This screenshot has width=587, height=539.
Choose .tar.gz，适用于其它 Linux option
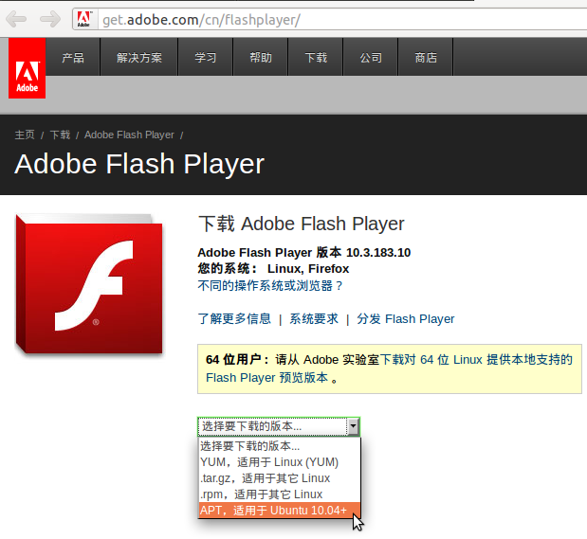tap(279, 478)
